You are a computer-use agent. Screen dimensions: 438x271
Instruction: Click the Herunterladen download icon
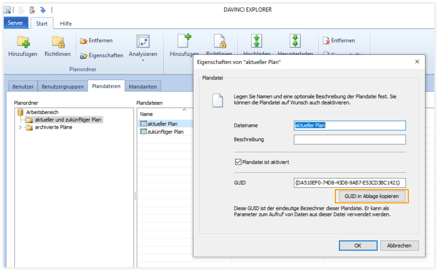coord(295,41)
